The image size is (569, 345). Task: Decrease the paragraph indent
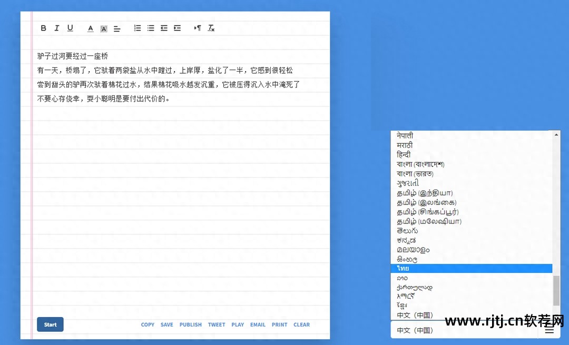point(163,28)
